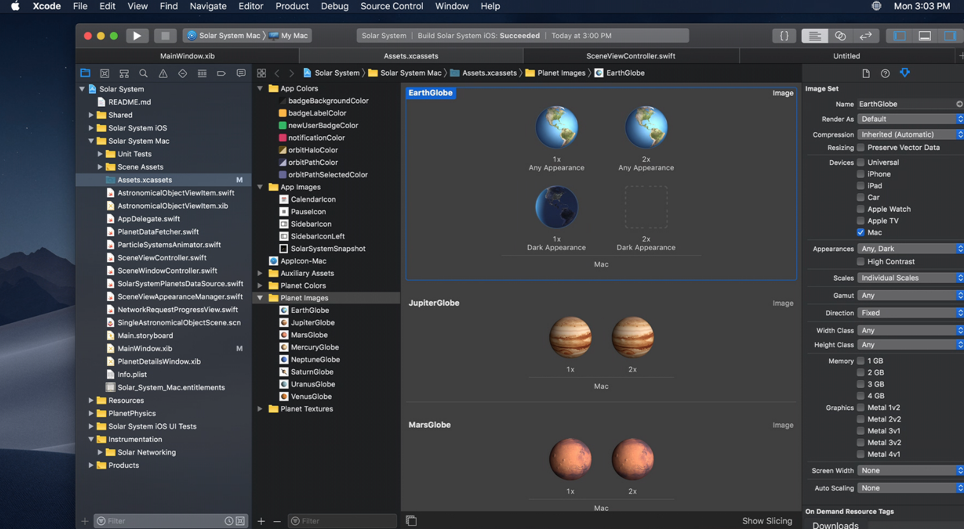Show the Quick Help inspector

(885, 73)
